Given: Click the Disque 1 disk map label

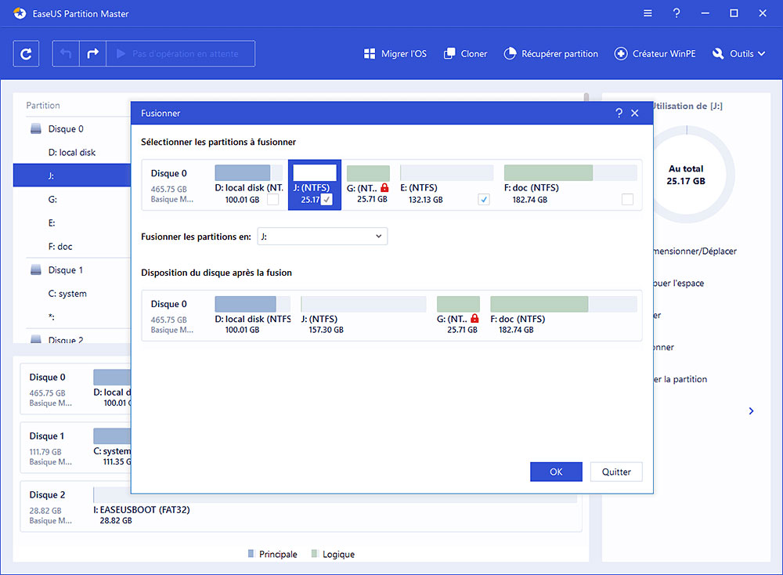Looking at the screenshot, I should (x=47, y=436).
